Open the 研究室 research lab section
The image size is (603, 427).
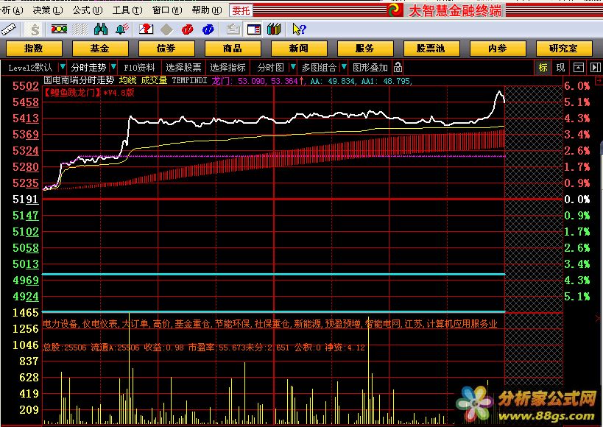pos(564,49)
